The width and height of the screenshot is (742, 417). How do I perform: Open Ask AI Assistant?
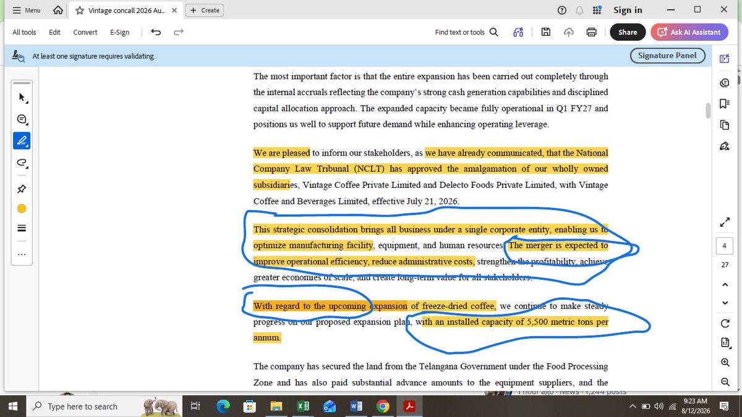tap(689, 32)
